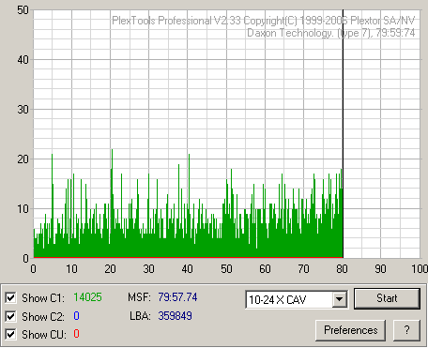Click the red CU error count
428x348 pixels.
pos(76,334)
